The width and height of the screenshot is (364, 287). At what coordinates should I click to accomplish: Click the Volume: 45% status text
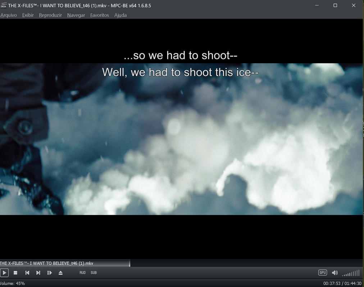[x=12, y=283]
